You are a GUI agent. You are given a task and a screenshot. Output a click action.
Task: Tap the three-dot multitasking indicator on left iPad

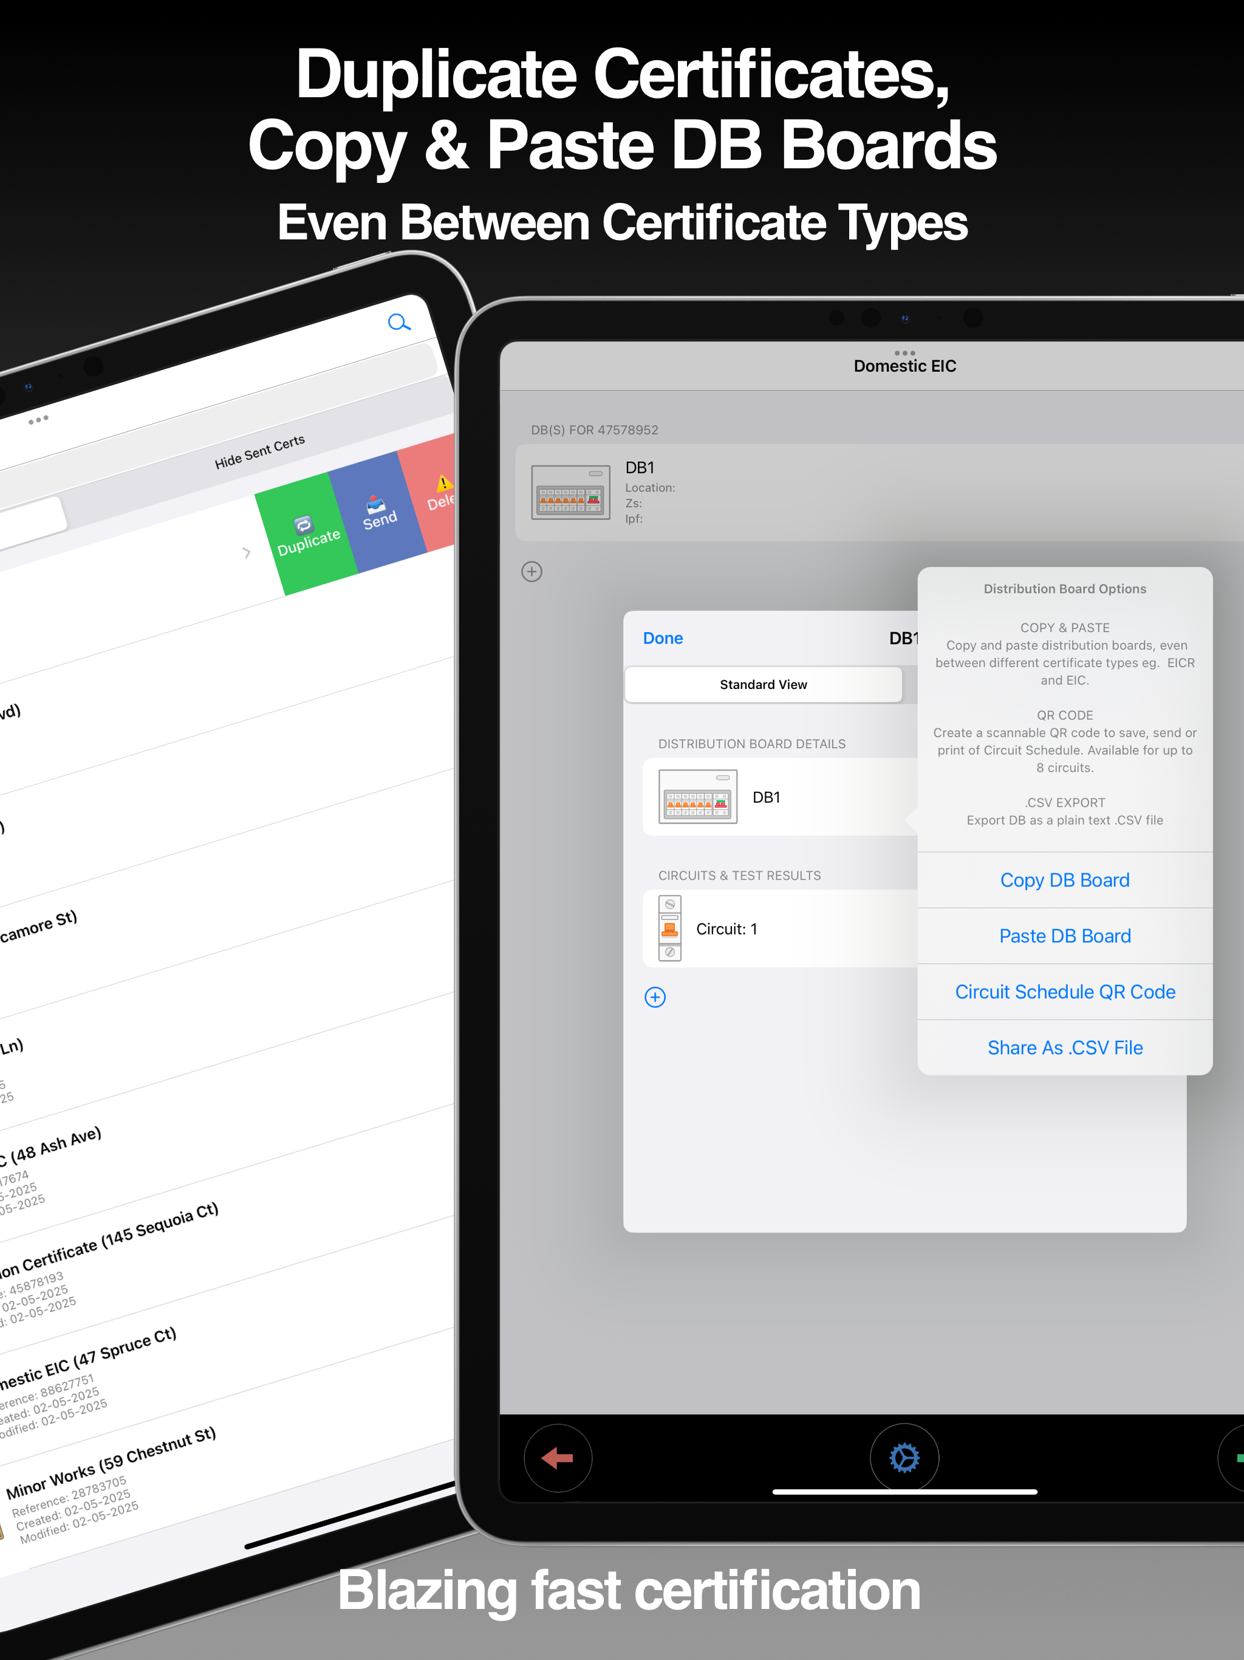[38, 419]
